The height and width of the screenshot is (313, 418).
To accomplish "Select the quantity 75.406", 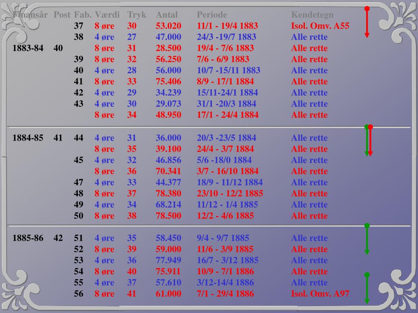I will [x=169, y=82].
